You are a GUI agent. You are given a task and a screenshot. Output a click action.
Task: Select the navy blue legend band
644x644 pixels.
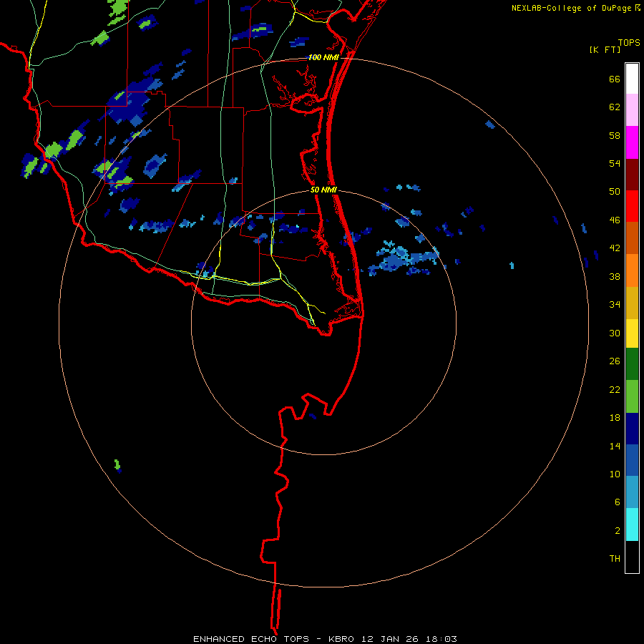click(632, 429)
